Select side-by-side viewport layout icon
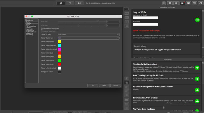 pyautogui.click(x=126, y=13)
